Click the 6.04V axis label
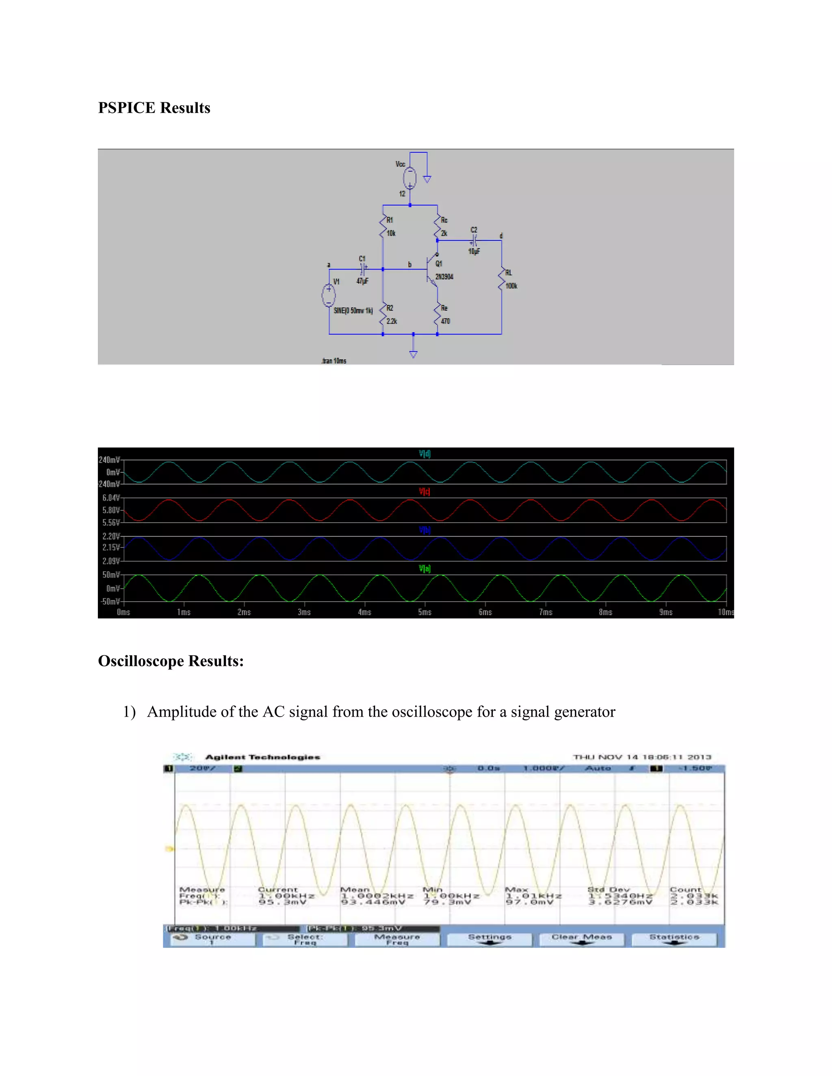 [111, 498]
